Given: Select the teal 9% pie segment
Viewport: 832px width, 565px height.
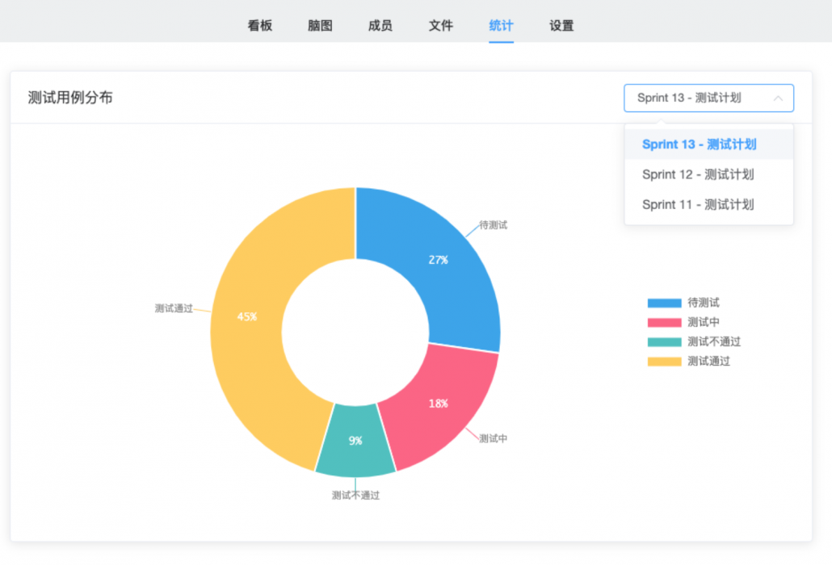Looking at the screenshot, I should click(x=356, y=442).
